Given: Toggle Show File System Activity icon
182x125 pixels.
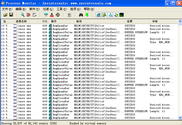Looking at the screenshot, I should click(x=104, y=15).
